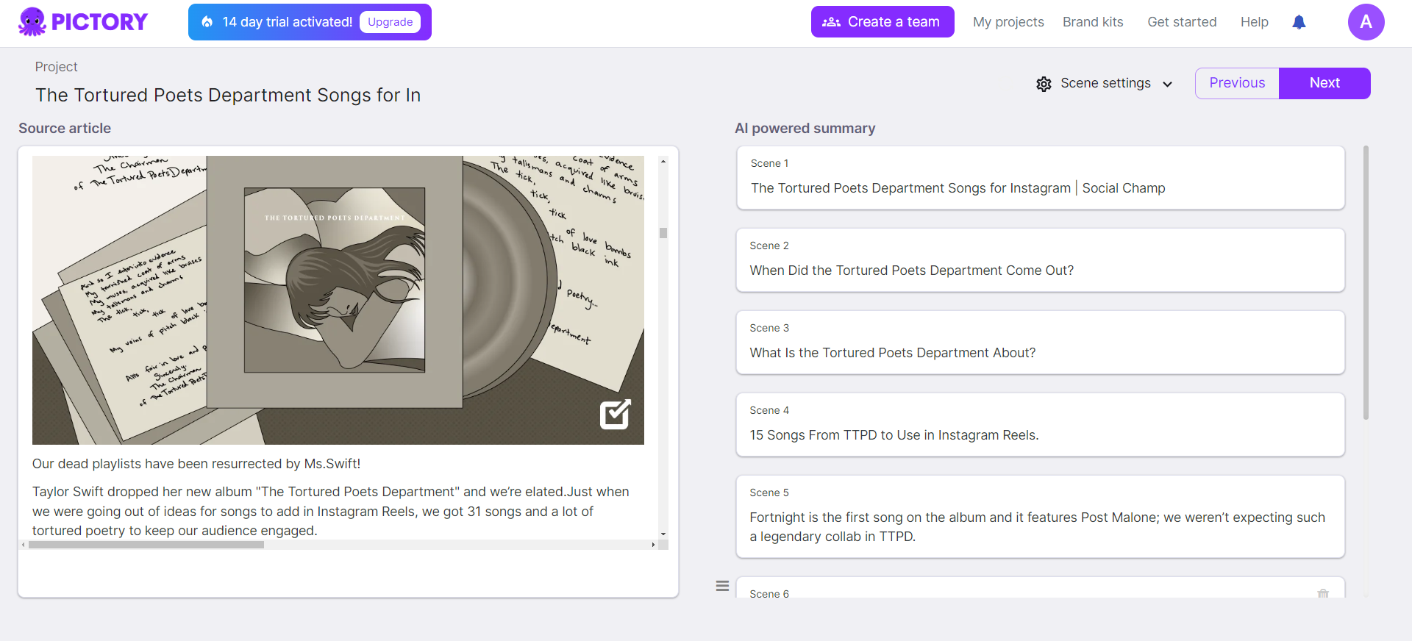Open the user avatar account menu
This screenshot has width=1412, height=641.
1366,22
